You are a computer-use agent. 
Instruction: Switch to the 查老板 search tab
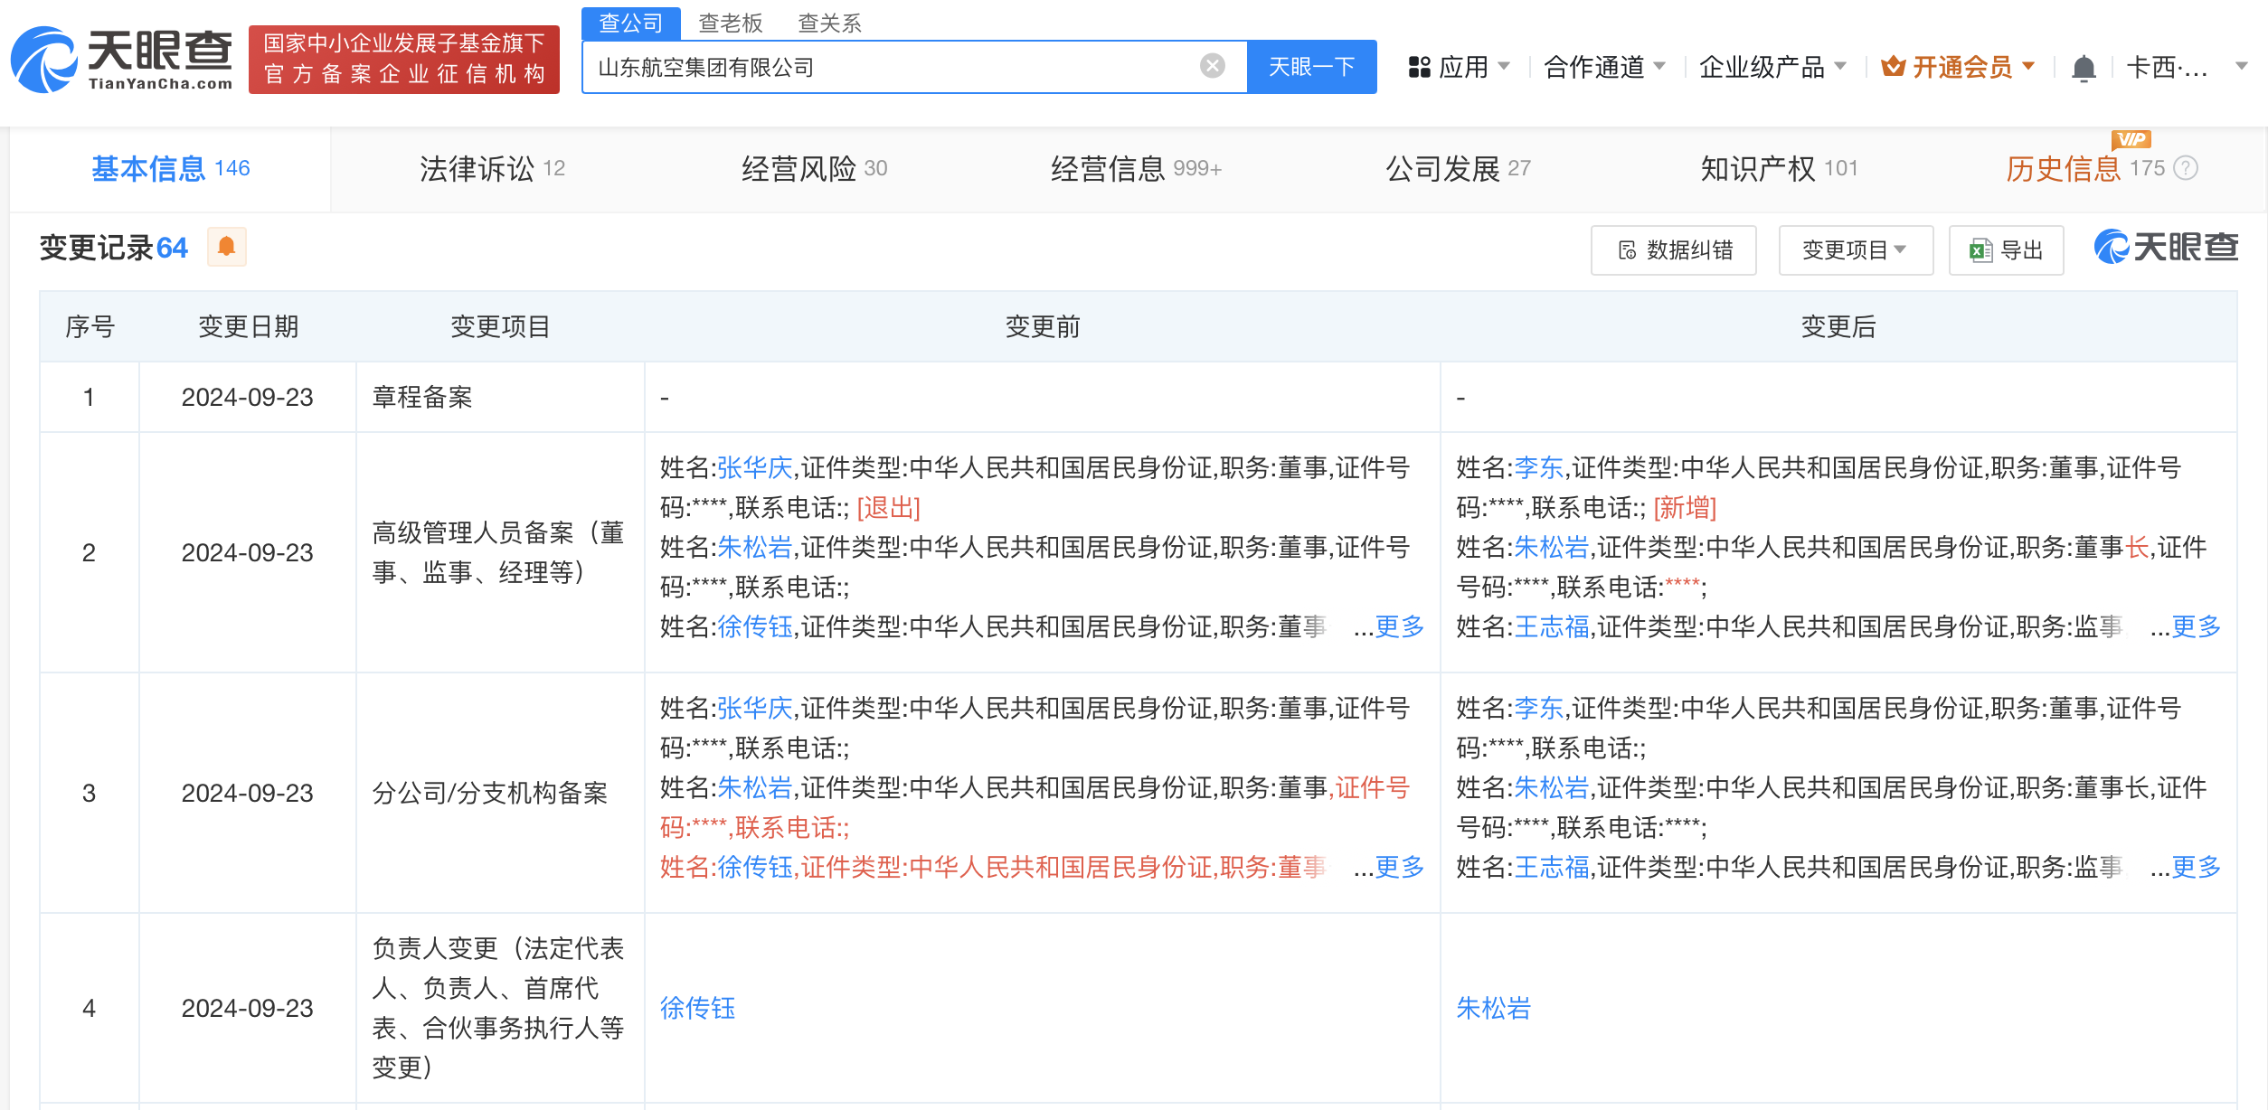coord(731,23)
